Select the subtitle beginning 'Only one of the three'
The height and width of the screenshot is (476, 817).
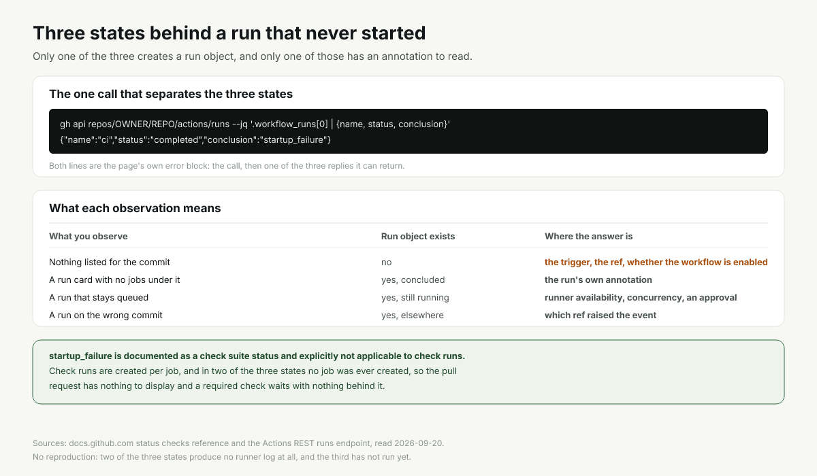pos(253,56)
